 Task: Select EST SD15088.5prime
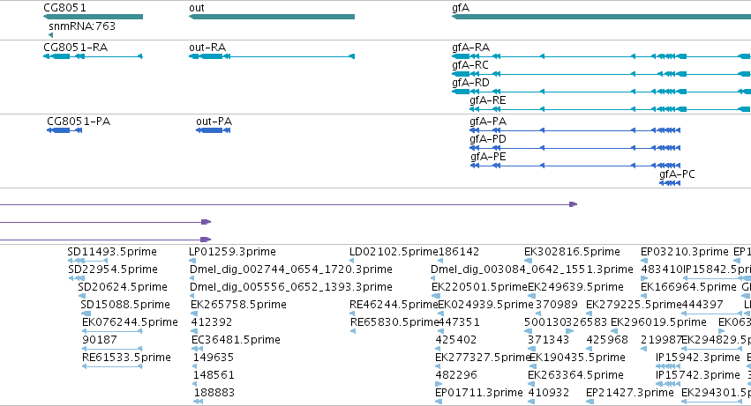(x=125, y=305)
